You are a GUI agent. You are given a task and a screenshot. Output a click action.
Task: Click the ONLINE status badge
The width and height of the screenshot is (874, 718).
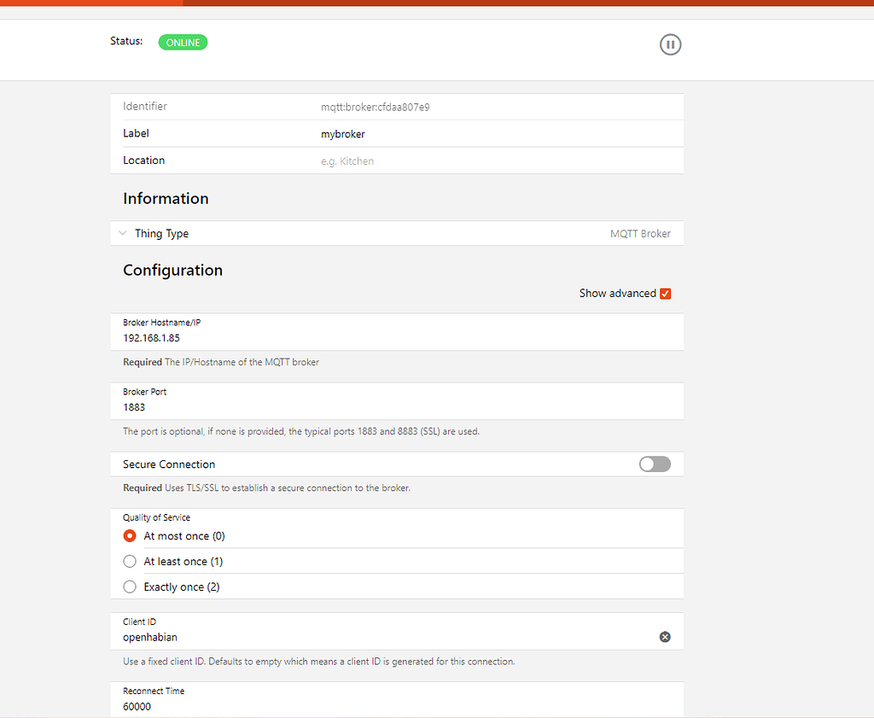pyautogui.click(x=183, y=42)
